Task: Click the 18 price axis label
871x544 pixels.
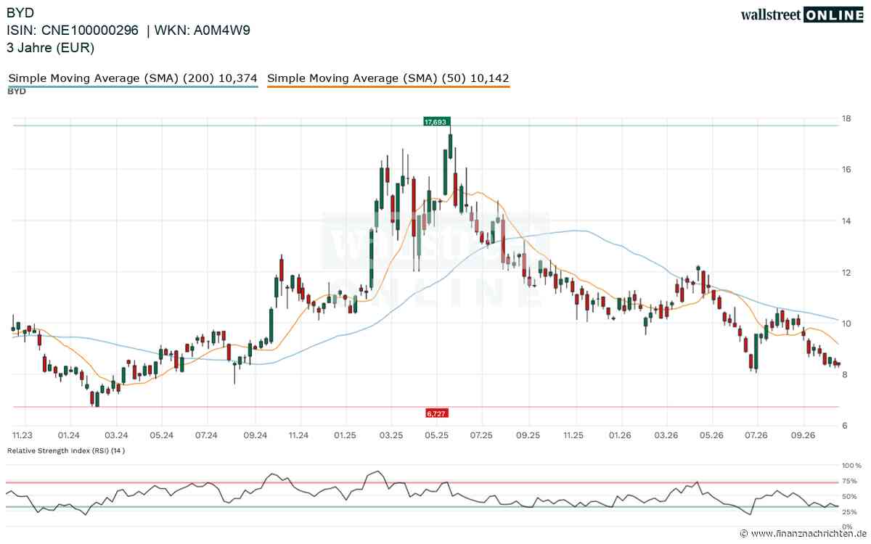Action: tap(846, 118)
